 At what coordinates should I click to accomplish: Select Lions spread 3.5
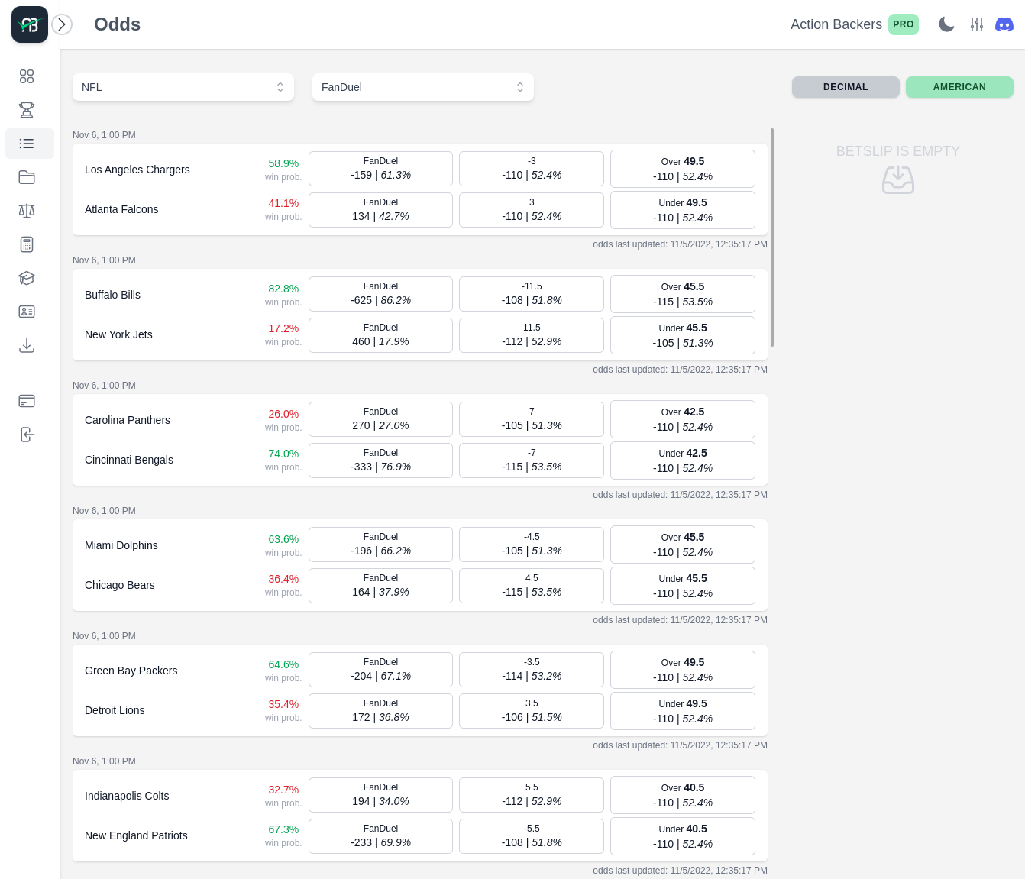tap(532, 711)
